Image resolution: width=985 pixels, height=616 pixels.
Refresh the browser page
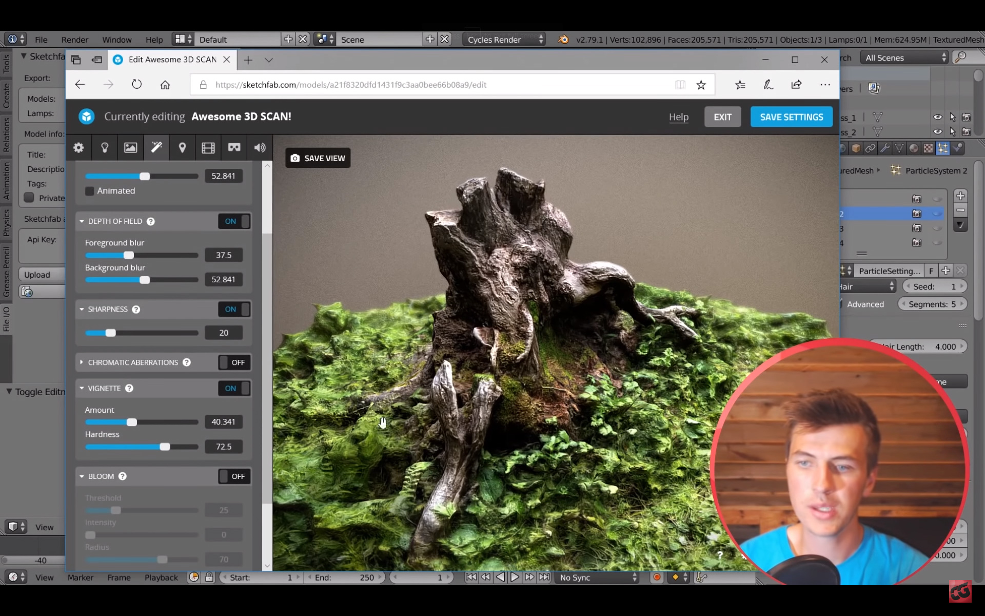click(x=136, y=85)
